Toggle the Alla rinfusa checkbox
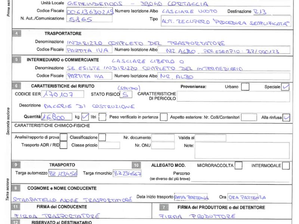Image resolution: width=299 pixels, height=224 pixels. click(287, 117)
